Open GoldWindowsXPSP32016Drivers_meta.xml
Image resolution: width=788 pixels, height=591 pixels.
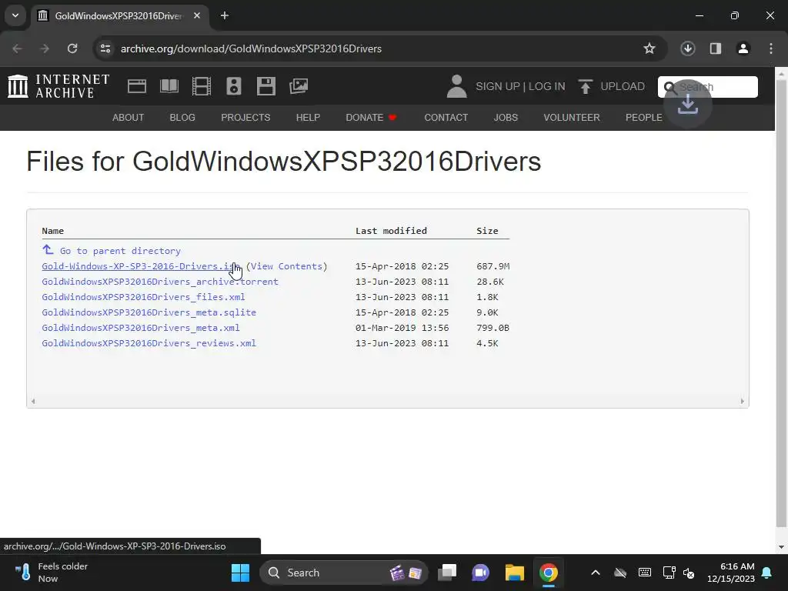tap(141, 328)
